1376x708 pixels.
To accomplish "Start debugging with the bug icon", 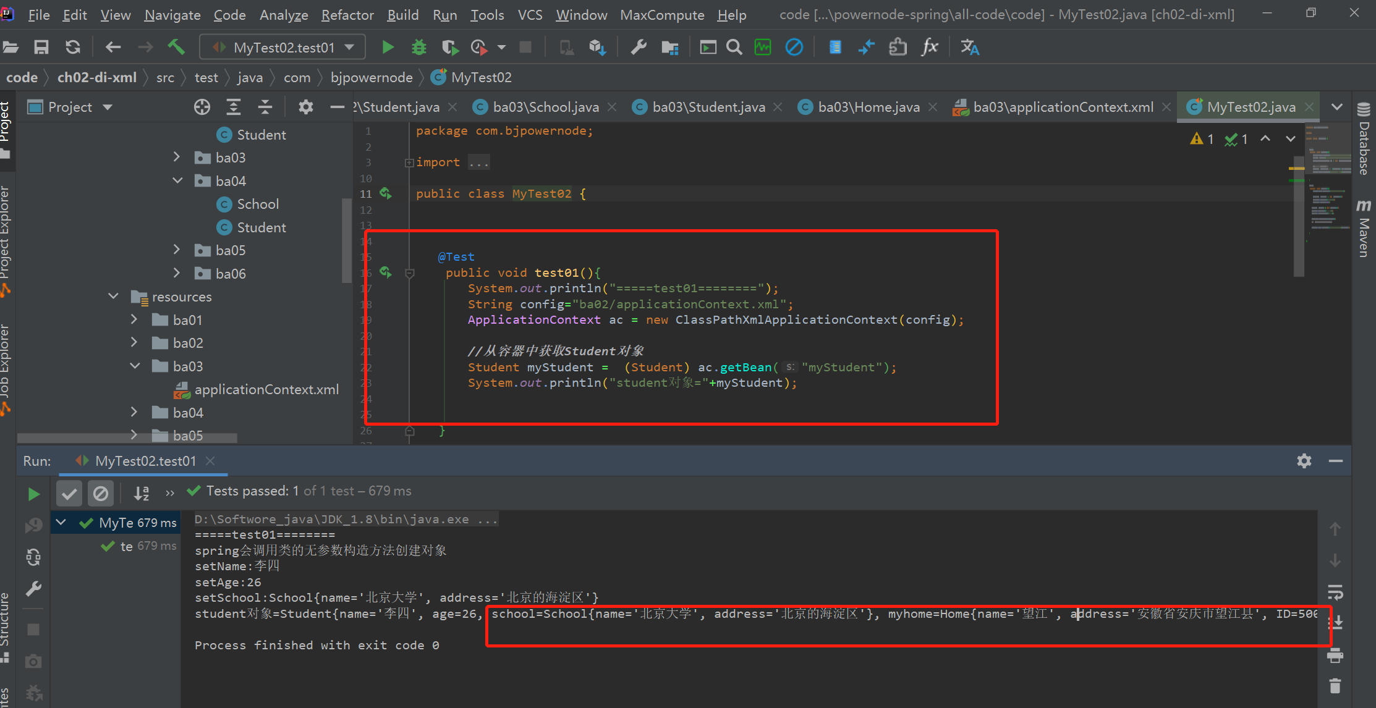I will coord(419,47).
